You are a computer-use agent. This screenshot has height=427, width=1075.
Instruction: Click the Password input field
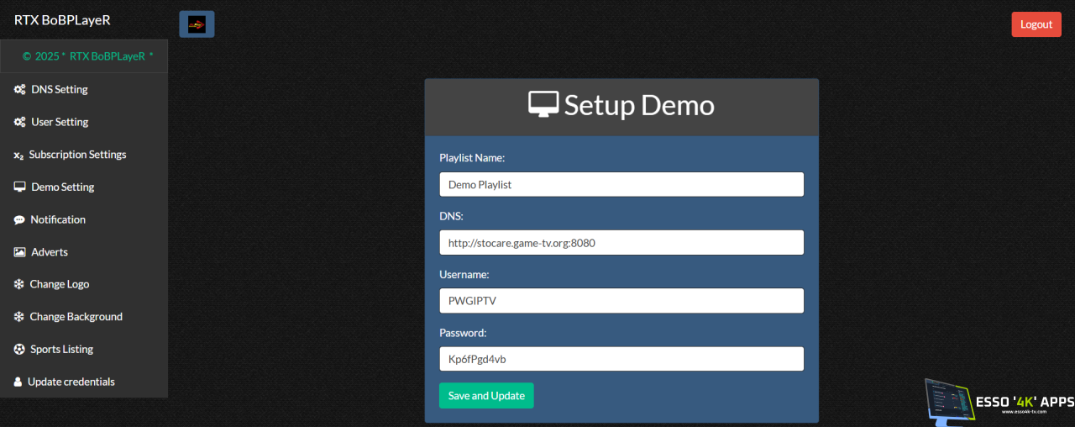click(621, 359)
